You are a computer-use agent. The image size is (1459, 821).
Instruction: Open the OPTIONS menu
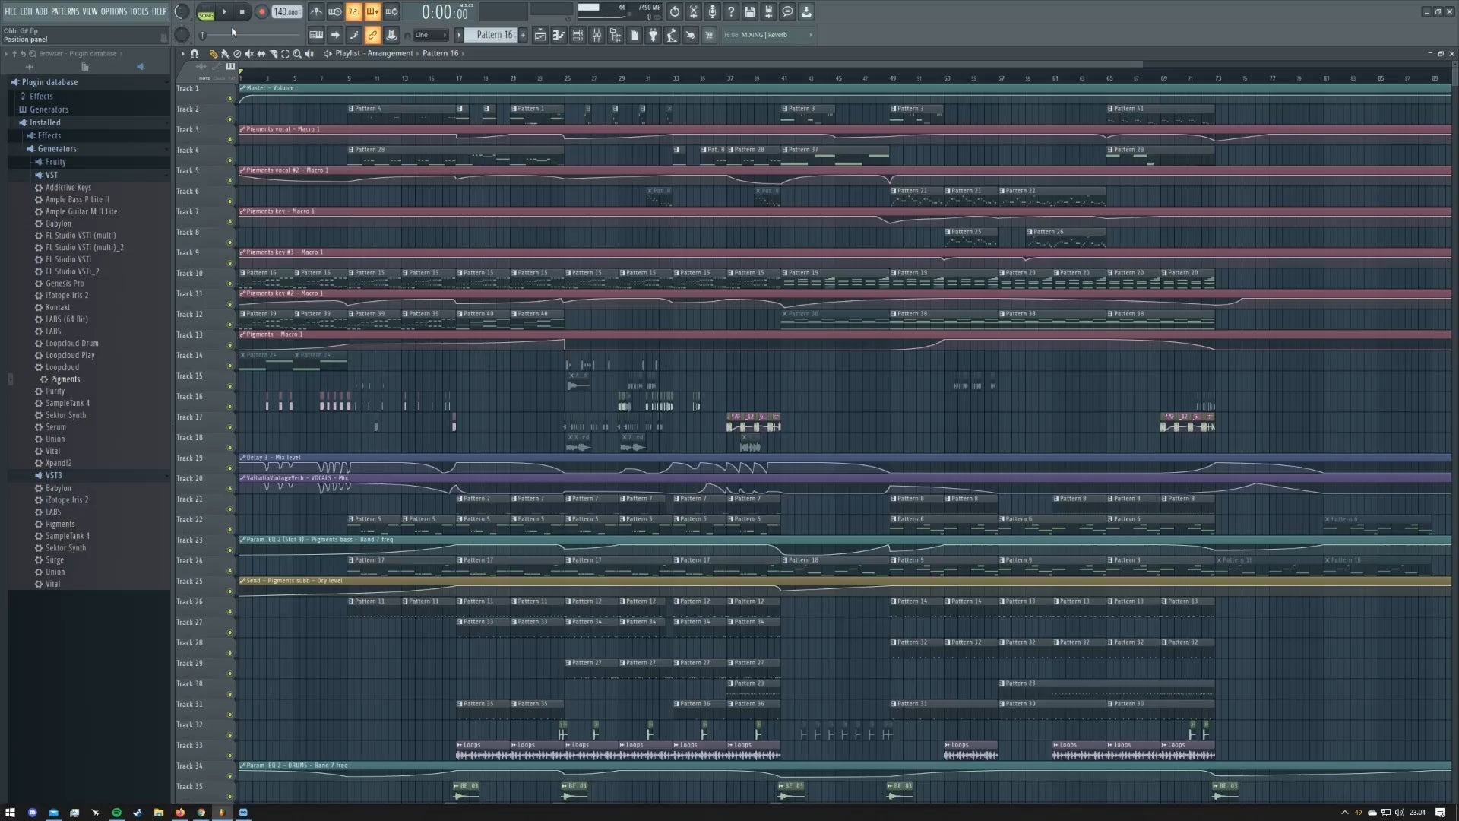point(113,11)
